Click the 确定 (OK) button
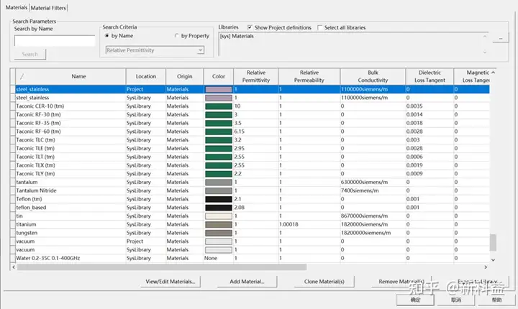 click(x=415, y=300)
